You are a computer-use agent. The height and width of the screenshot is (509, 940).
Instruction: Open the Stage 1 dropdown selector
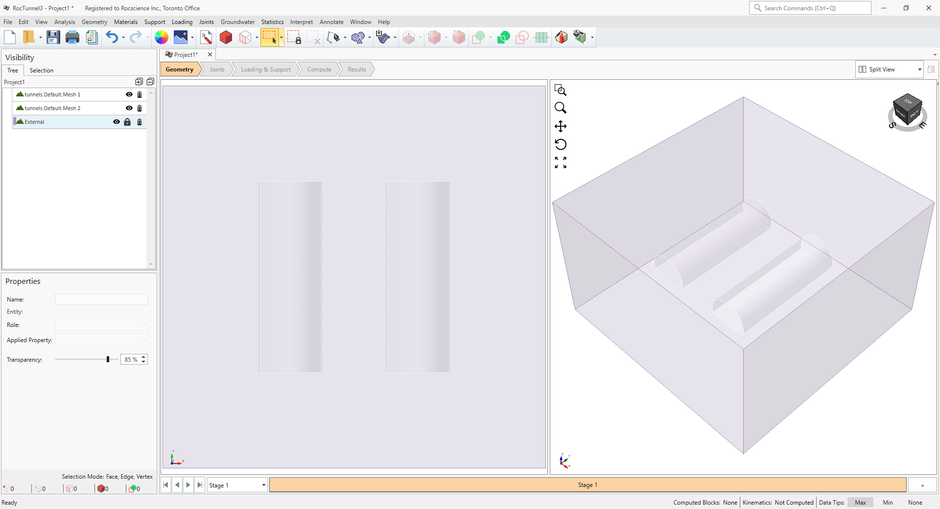click(263, 485)
